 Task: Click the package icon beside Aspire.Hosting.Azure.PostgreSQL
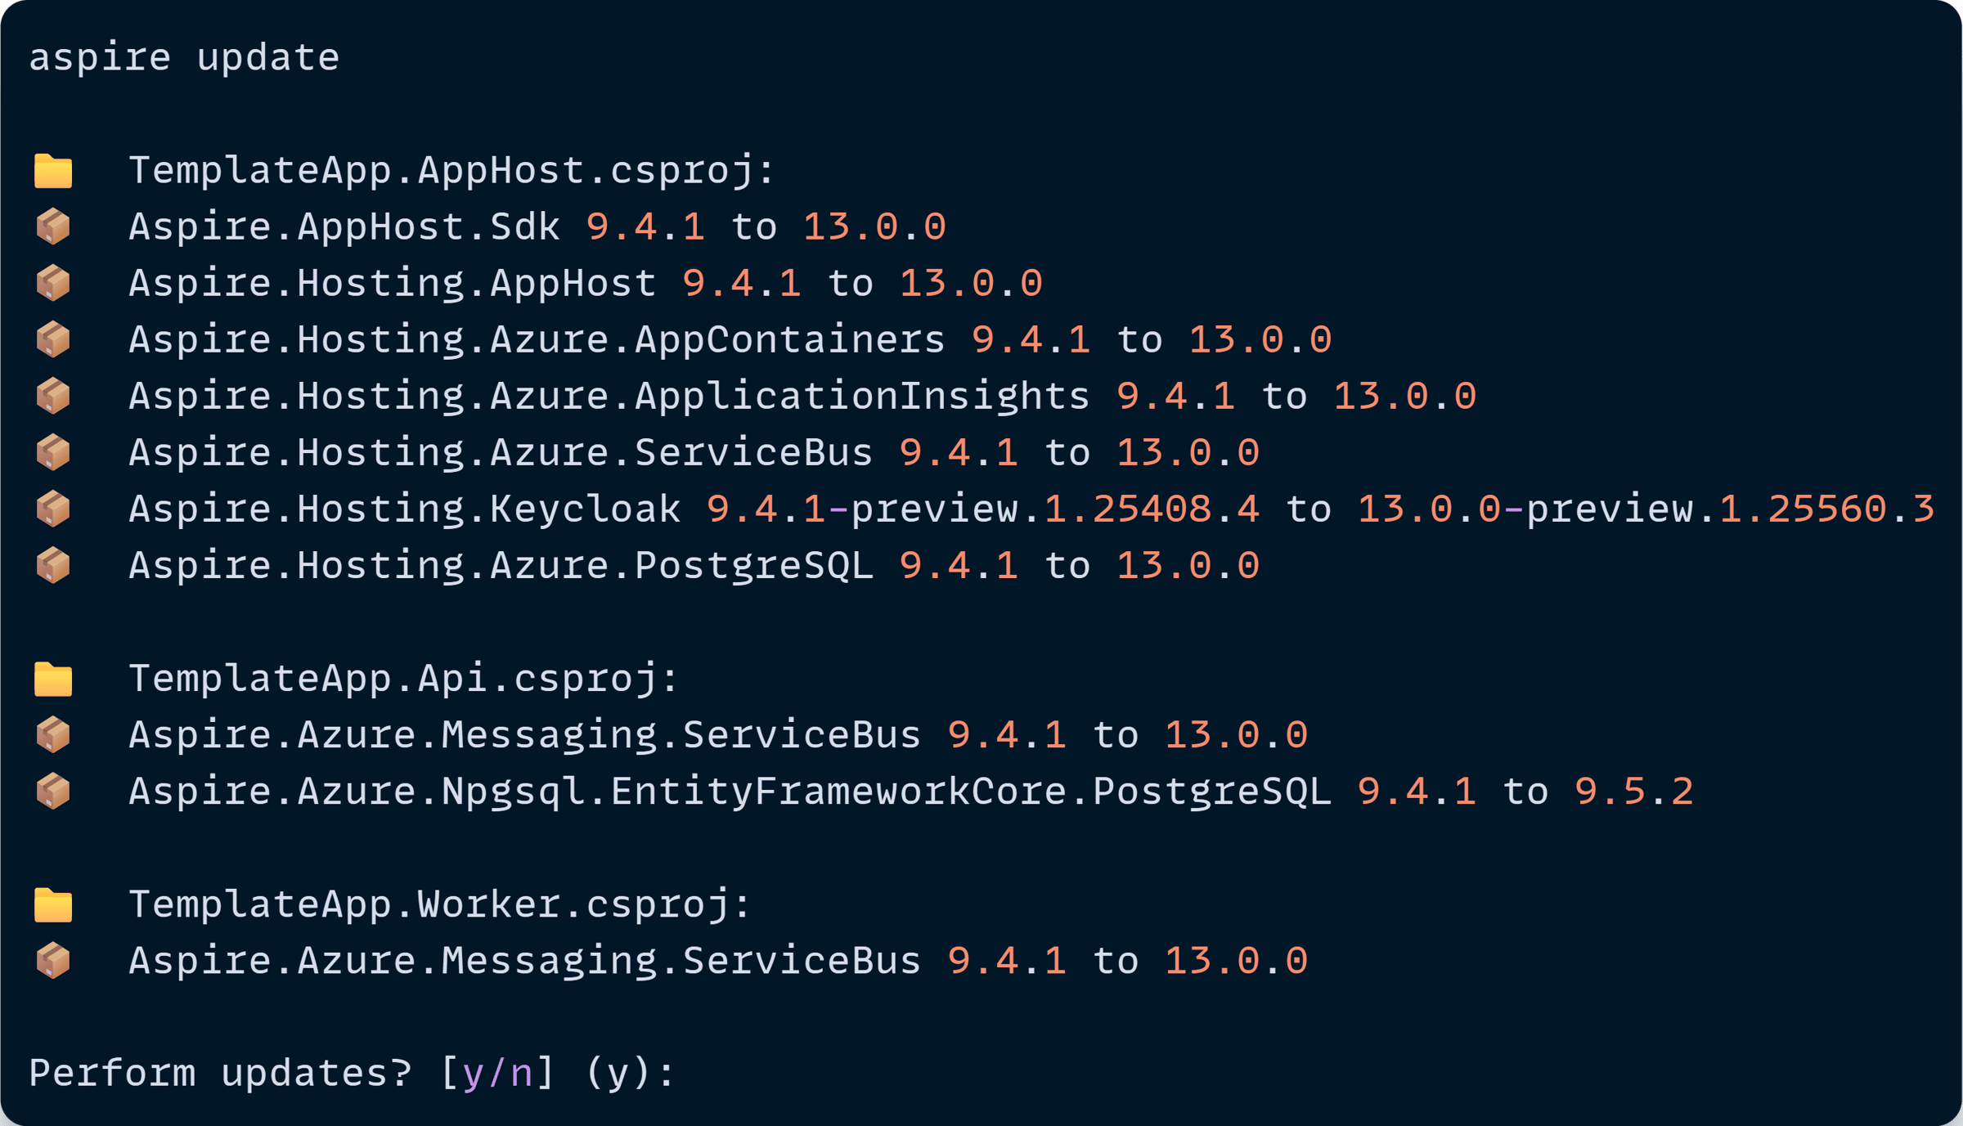point(53,565)
